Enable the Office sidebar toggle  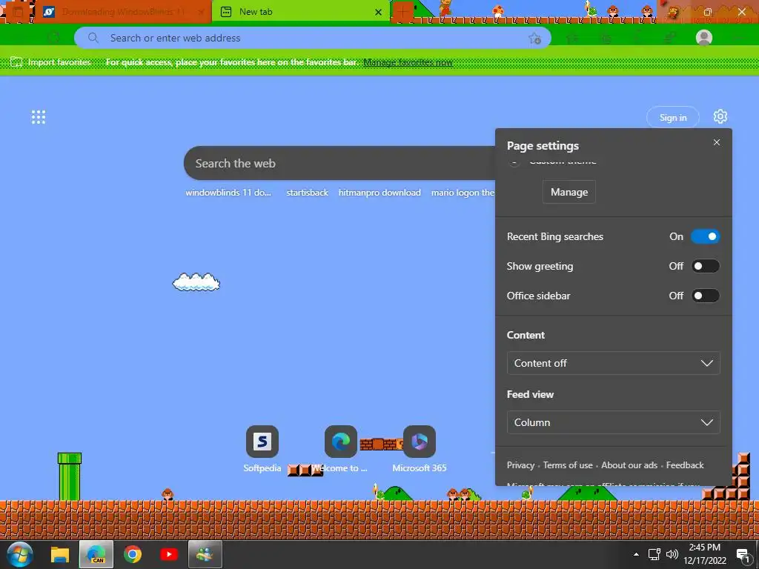point(706,296)
